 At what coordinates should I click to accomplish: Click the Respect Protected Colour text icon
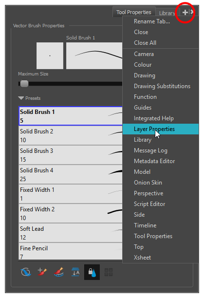coord(75,272)
